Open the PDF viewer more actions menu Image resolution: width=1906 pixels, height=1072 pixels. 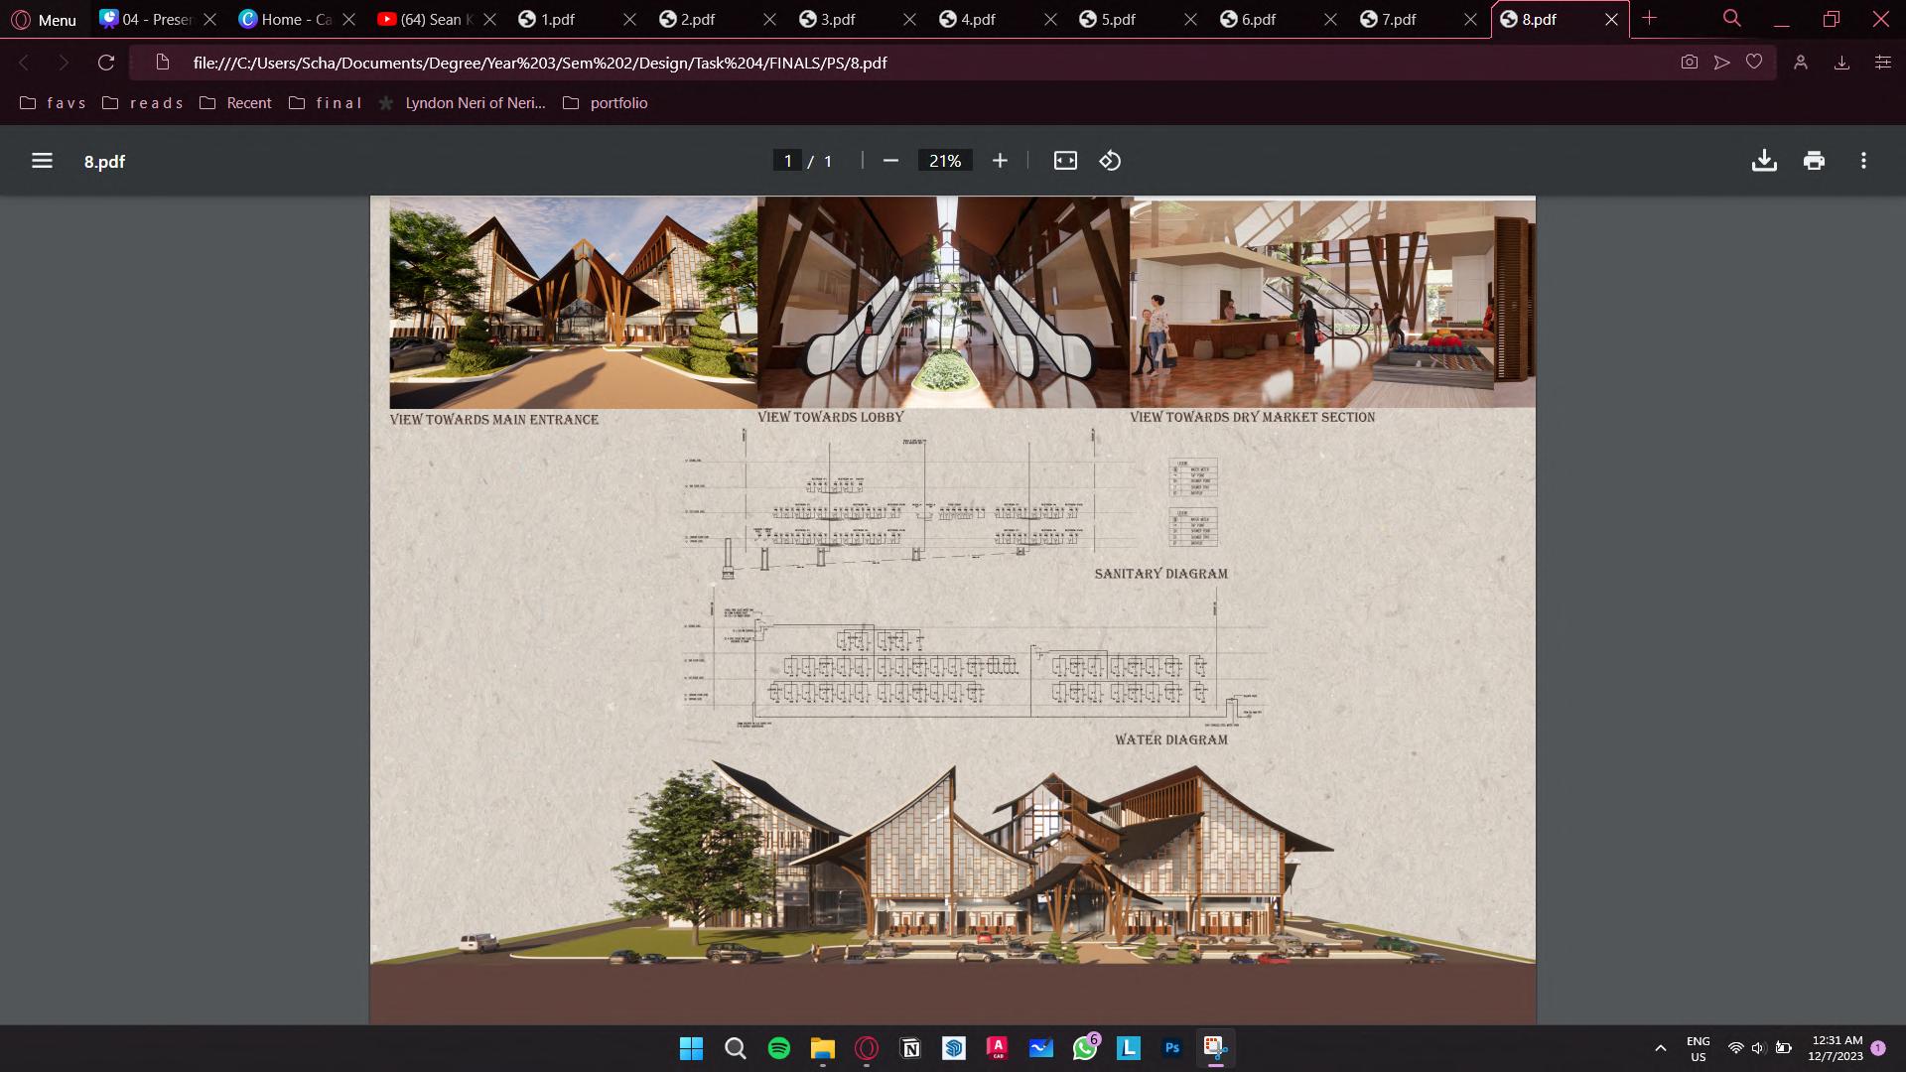[x=1863, y=161]
